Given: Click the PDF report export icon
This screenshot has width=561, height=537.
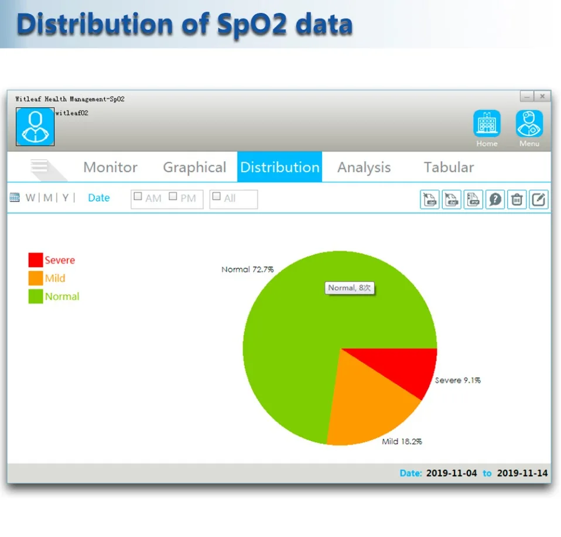Looking at the screenshot, I should click(x=473, y=199).
